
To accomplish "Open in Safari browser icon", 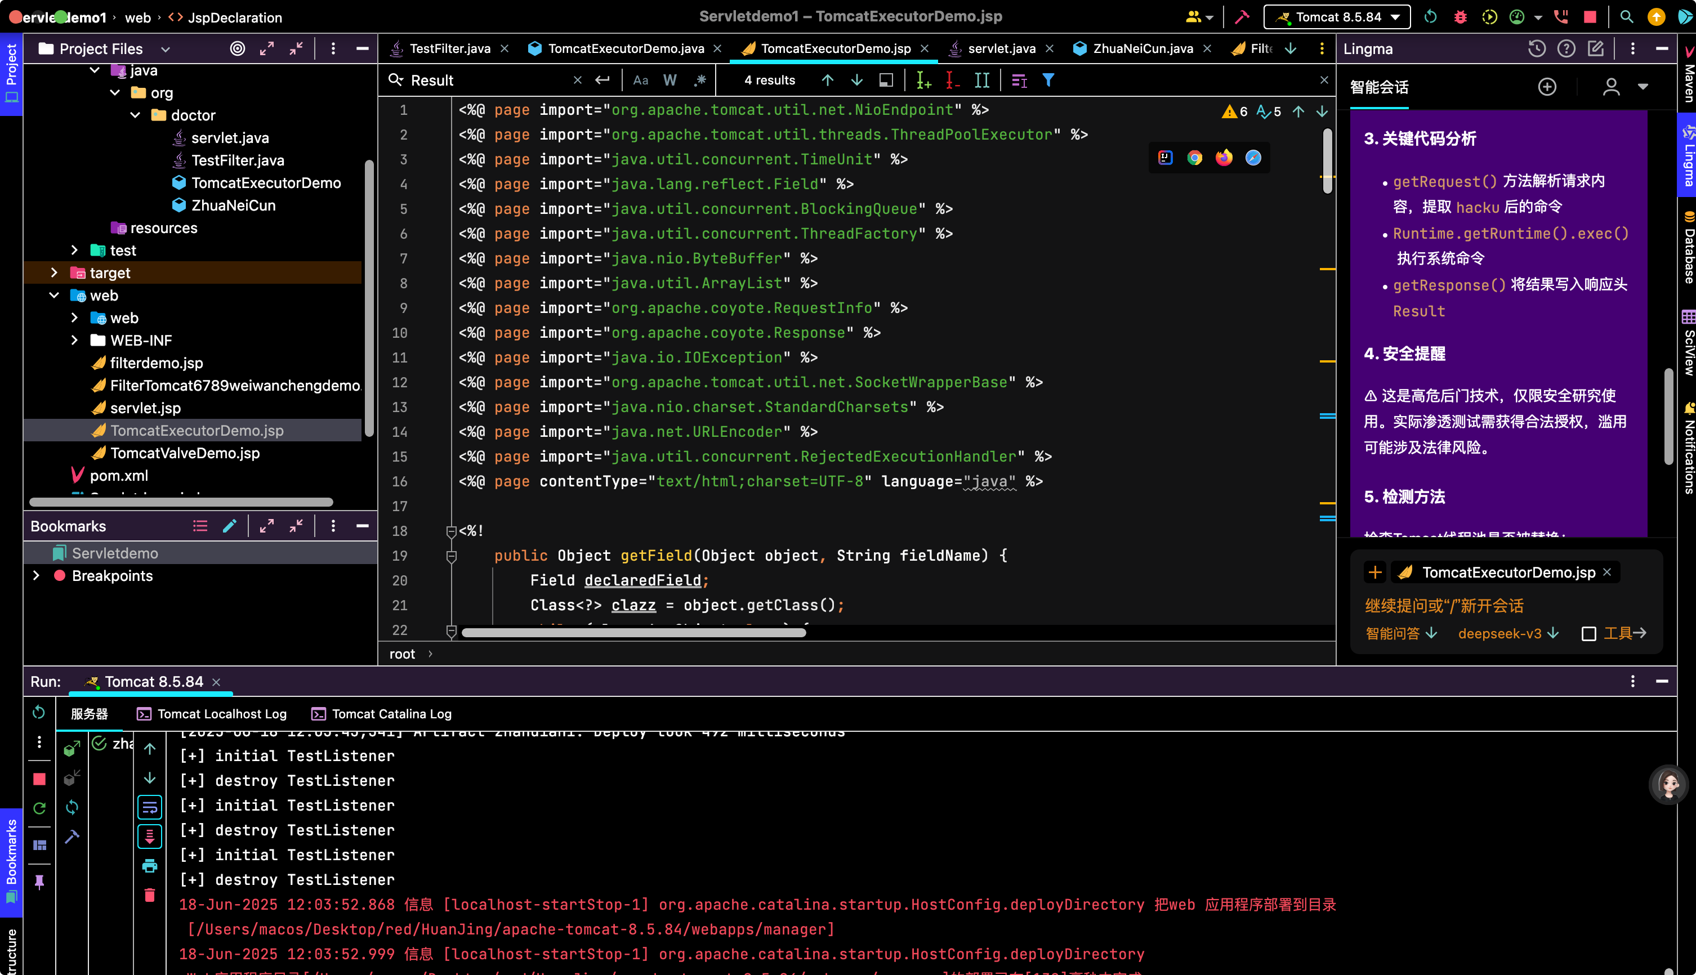I will point(1253,158).
